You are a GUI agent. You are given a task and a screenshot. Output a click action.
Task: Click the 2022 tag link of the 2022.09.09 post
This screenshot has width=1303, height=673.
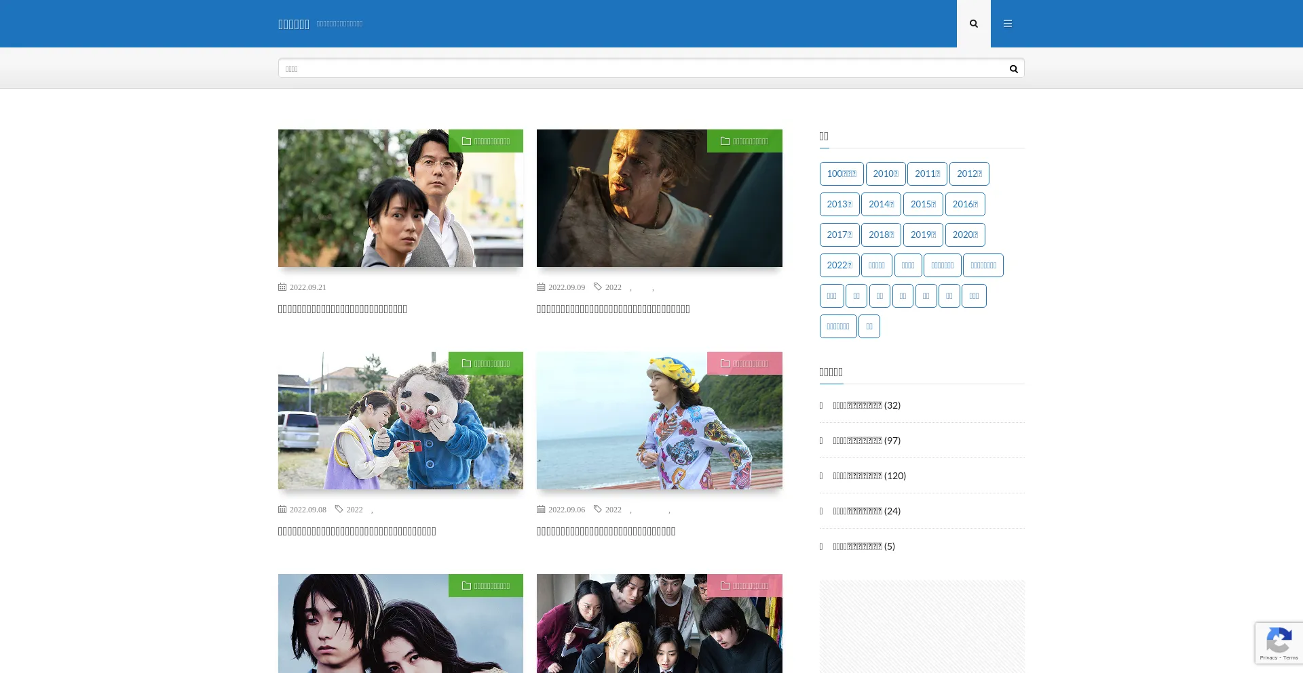pos(613,287)
